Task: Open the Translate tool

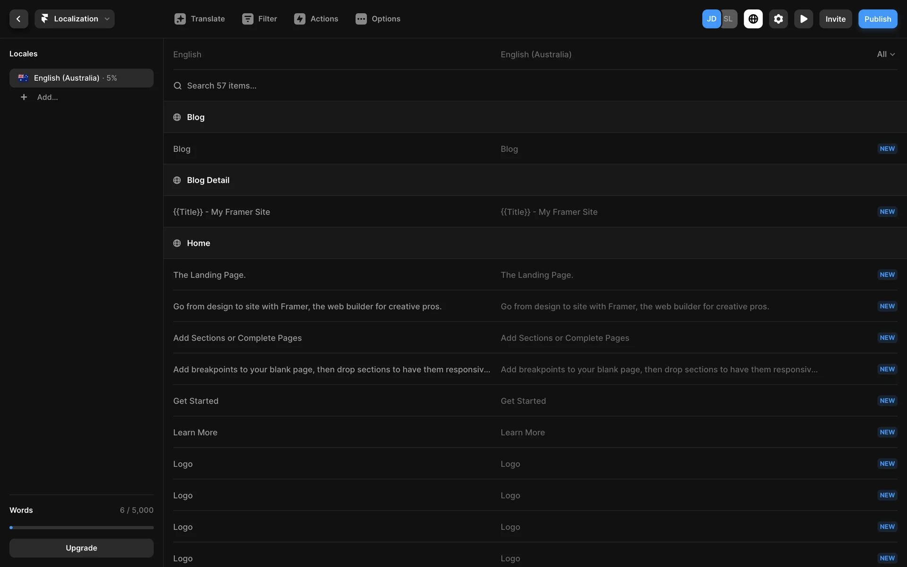Action: (199, 19)
